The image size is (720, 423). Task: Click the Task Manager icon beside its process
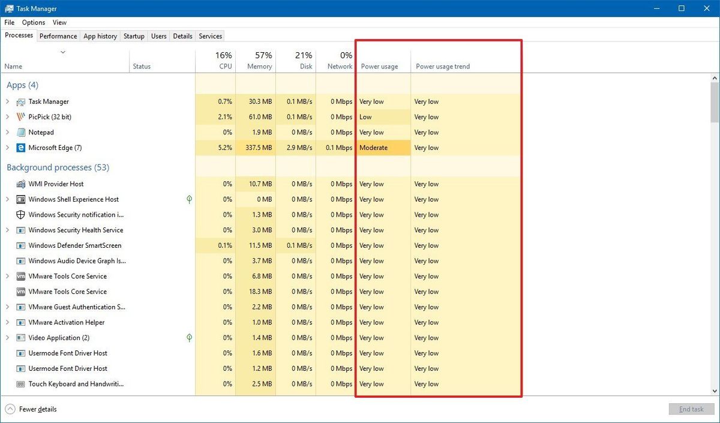click(22, 101)
